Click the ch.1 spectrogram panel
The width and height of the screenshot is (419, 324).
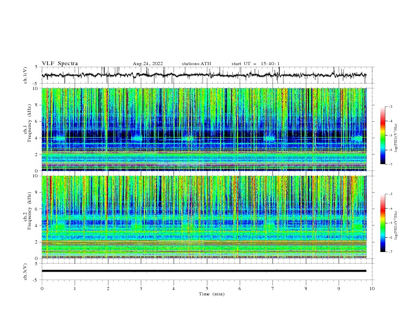204,129
